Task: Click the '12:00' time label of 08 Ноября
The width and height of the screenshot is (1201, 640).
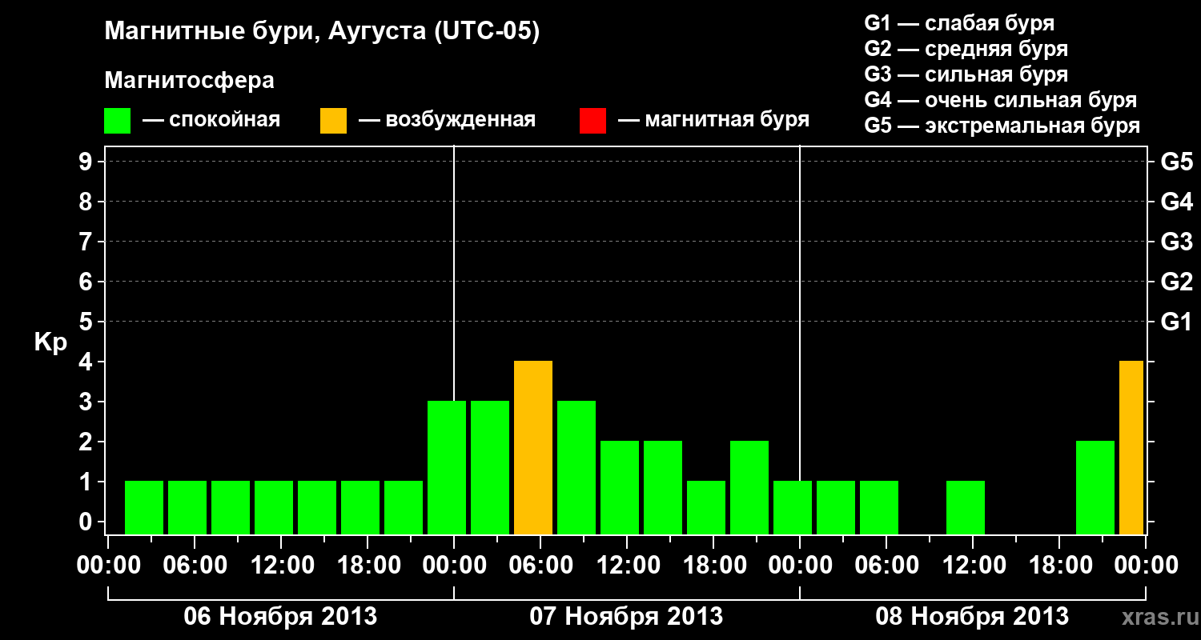Action: pyautogui.click(x=973, y=566)
